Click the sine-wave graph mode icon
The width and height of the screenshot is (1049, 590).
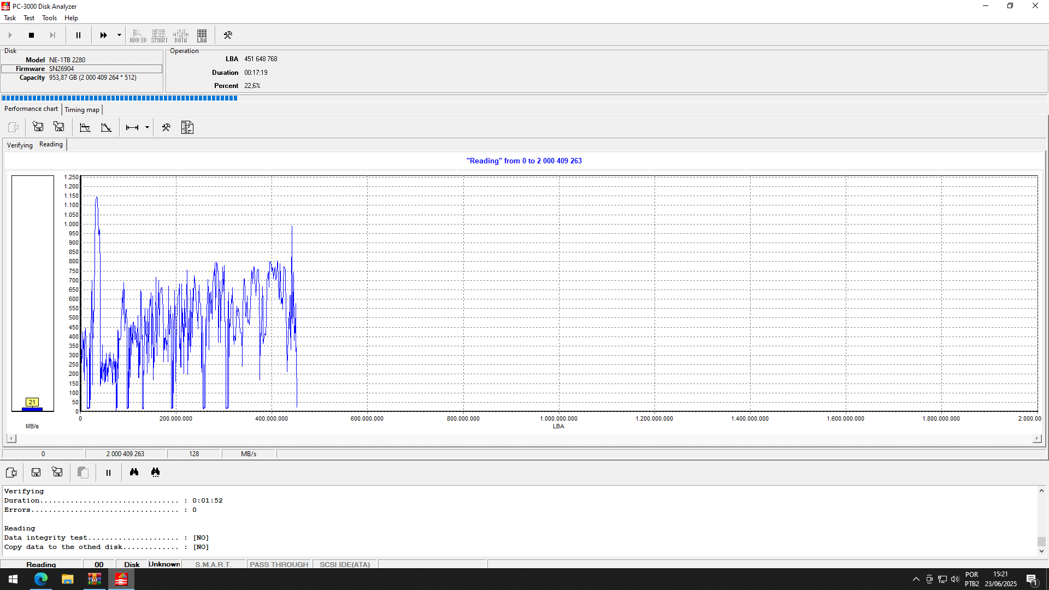click(85, 127)
